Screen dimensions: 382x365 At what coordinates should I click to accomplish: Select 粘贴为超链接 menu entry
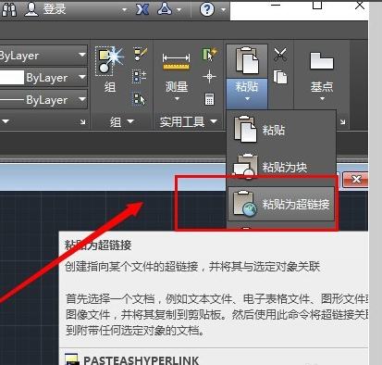click(x=281, y=204)
